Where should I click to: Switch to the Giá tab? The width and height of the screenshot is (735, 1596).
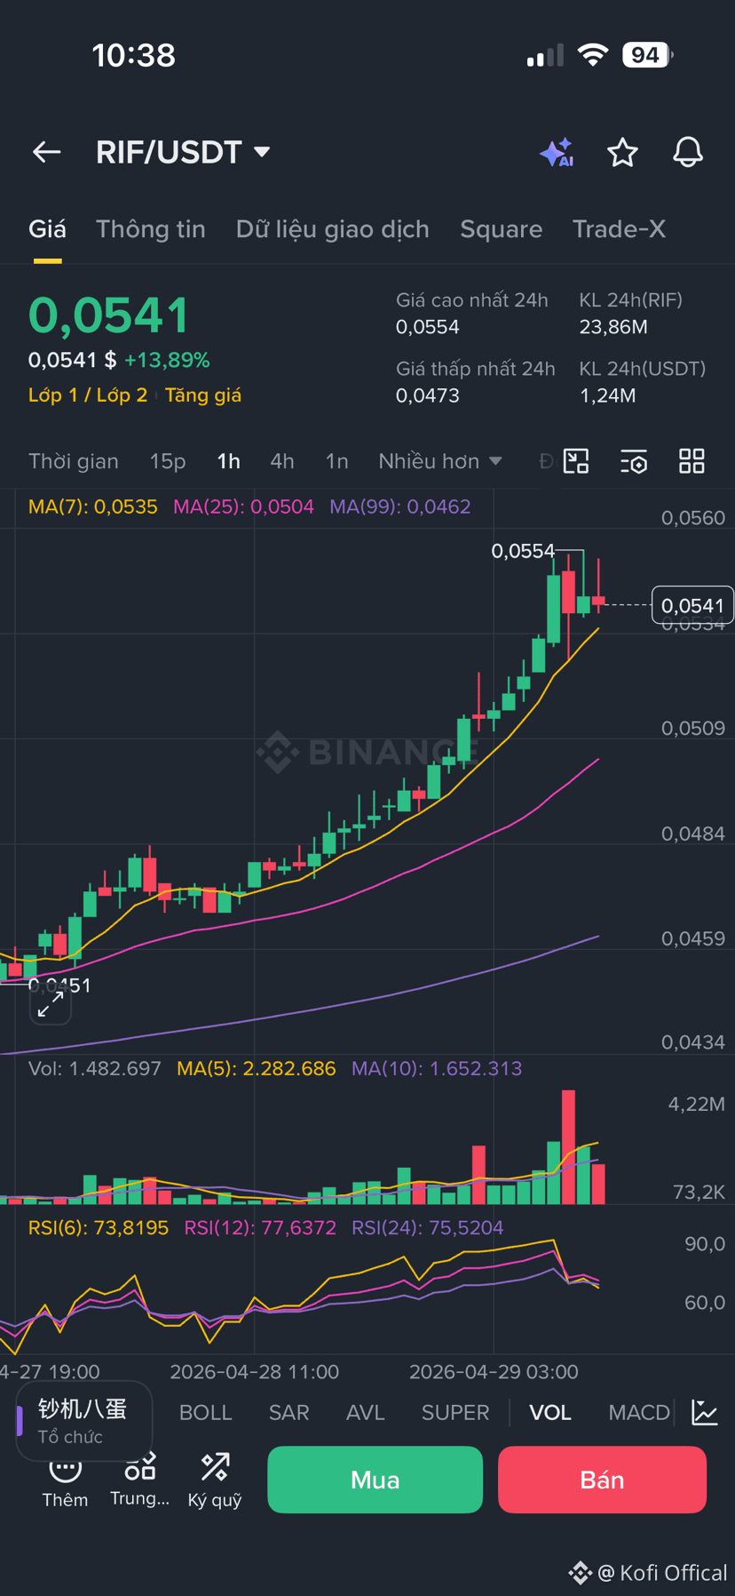tap(47, 229)
